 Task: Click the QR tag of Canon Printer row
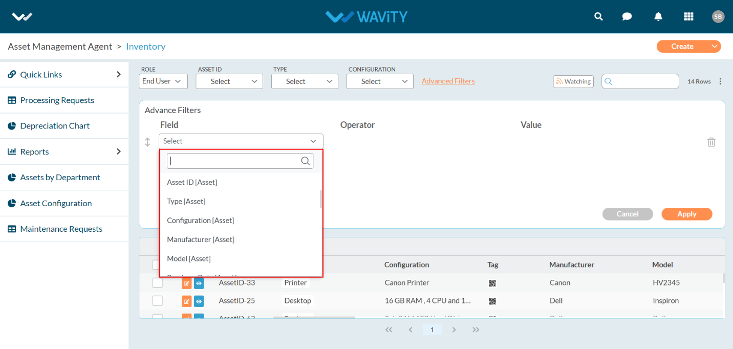[x=492, y=283]
